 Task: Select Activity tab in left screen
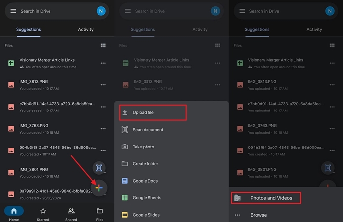(x=86, y=29)
